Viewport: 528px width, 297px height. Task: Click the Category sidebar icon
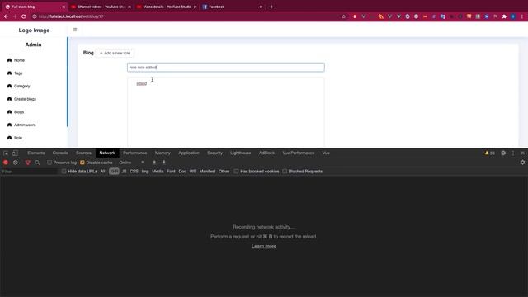[x=9, y=86]
